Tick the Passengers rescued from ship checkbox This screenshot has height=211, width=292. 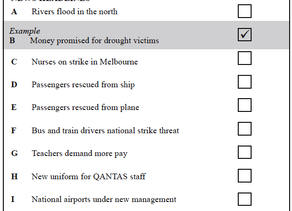244,82
